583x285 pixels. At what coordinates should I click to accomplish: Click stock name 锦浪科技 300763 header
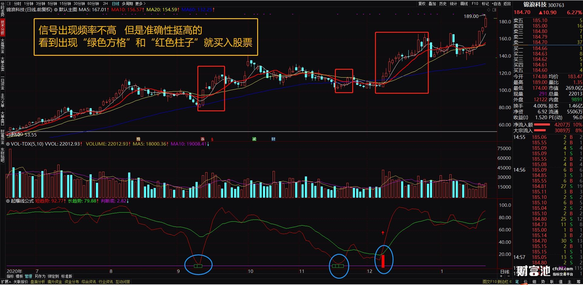[544, 5]
